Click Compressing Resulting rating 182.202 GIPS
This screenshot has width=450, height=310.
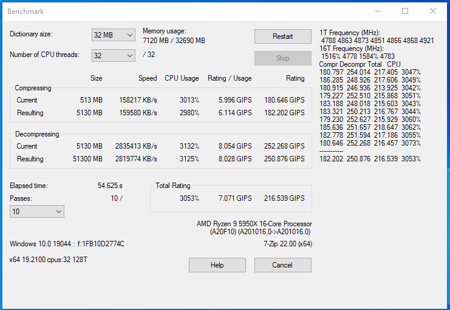[284, 113]
